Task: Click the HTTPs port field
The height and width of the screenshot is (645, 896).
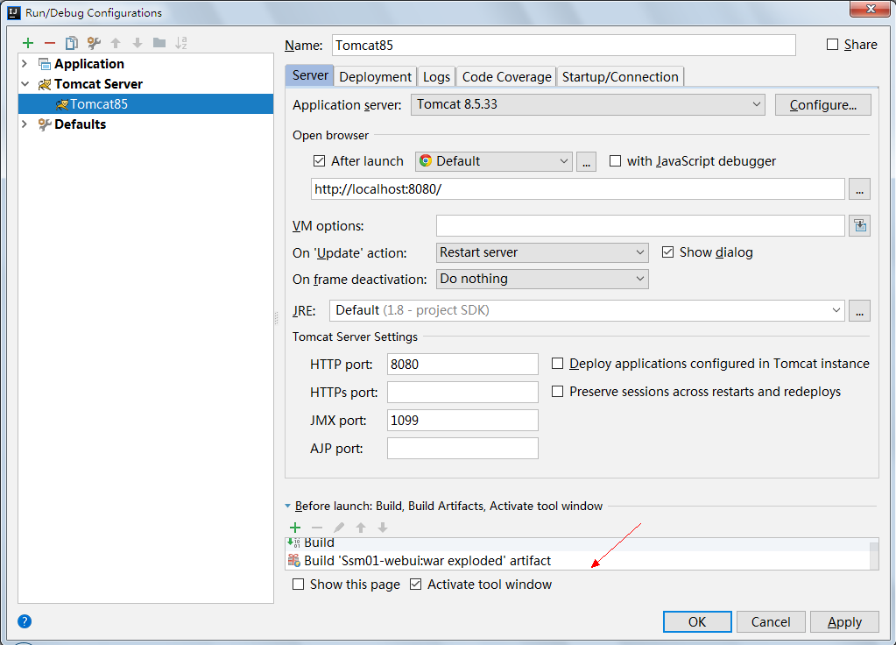Action: pyautogui.click(x=462, y=393)
